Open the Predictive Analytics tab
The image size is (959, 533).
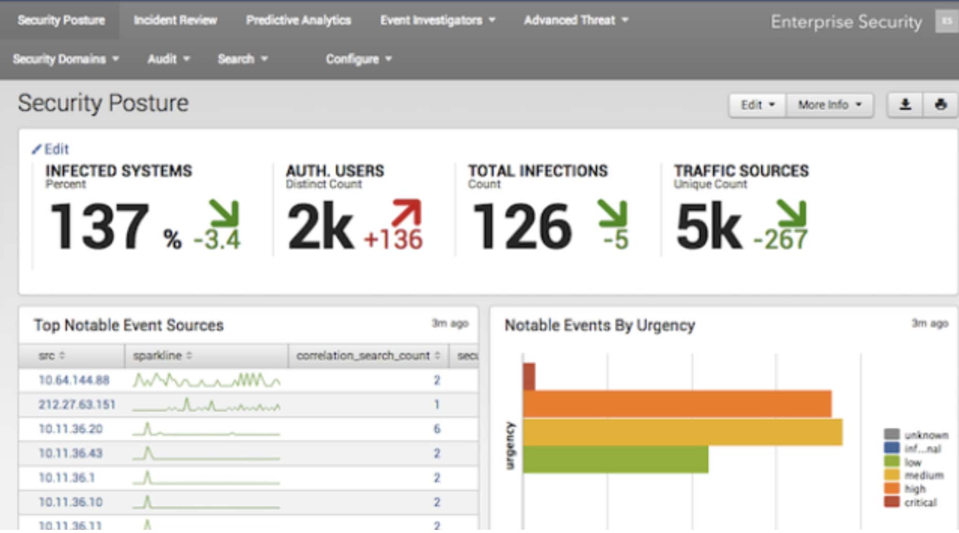tap(298, 20)
